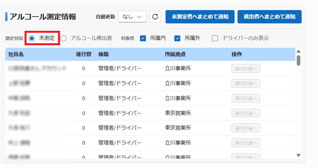
Task: Select the 未測定 radio button
Action: (32, 38)
